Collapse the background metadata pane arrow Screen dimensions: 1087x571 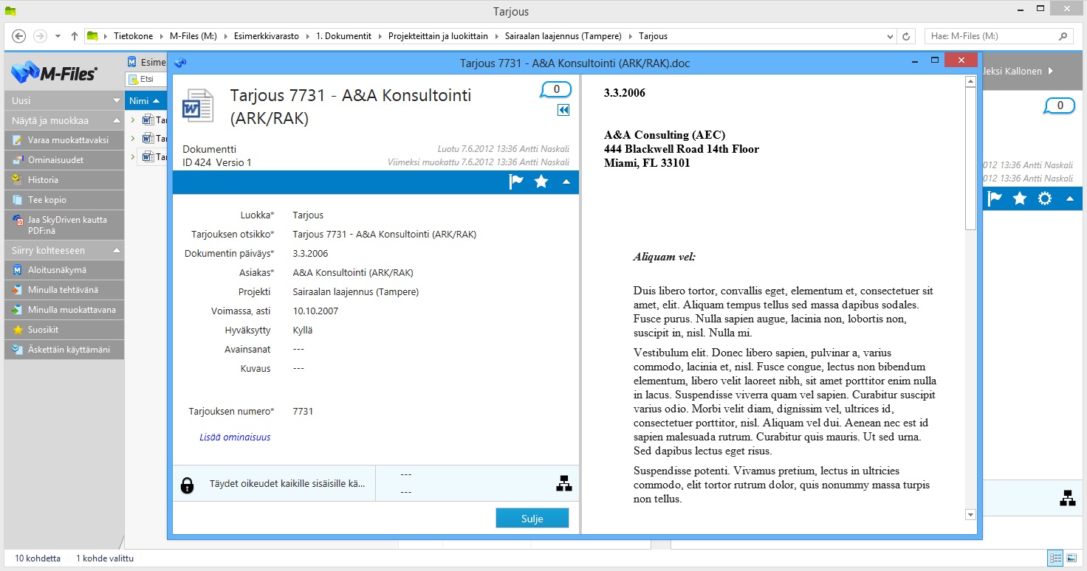[1070, 198]
